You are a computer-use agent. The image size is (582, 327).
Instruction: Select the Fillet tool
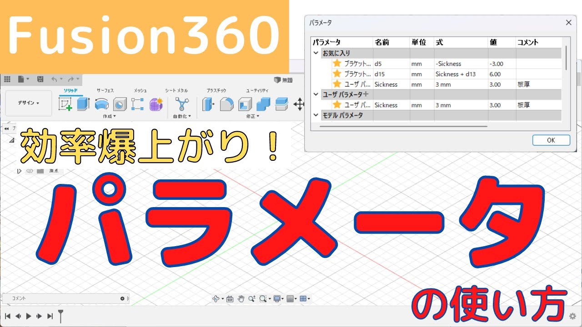(226, 104)
